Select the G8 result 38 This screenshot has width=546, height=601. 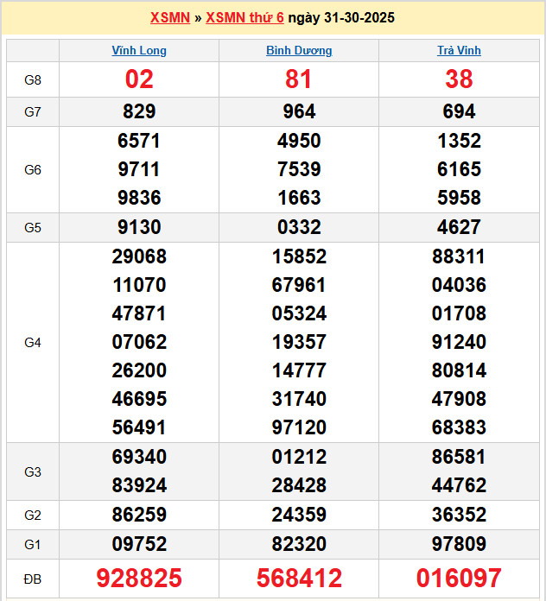pos(459,79)
